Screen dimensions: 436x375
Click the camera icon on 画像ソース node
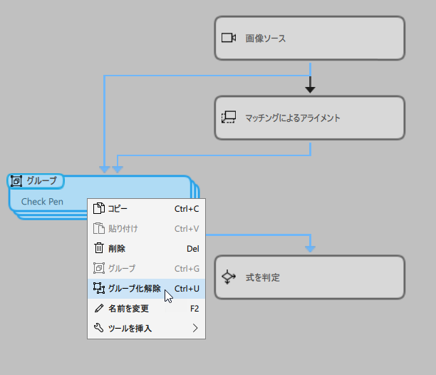(x=228, y=38)
